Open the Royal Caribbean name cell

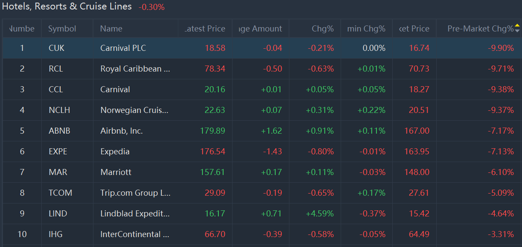point(135,69)
